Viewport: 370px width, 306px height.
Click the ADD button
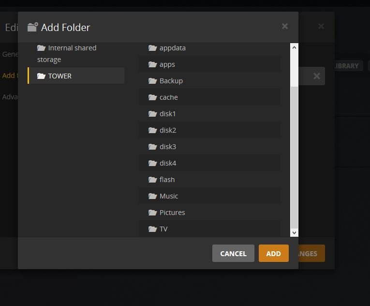click(273, 253)
